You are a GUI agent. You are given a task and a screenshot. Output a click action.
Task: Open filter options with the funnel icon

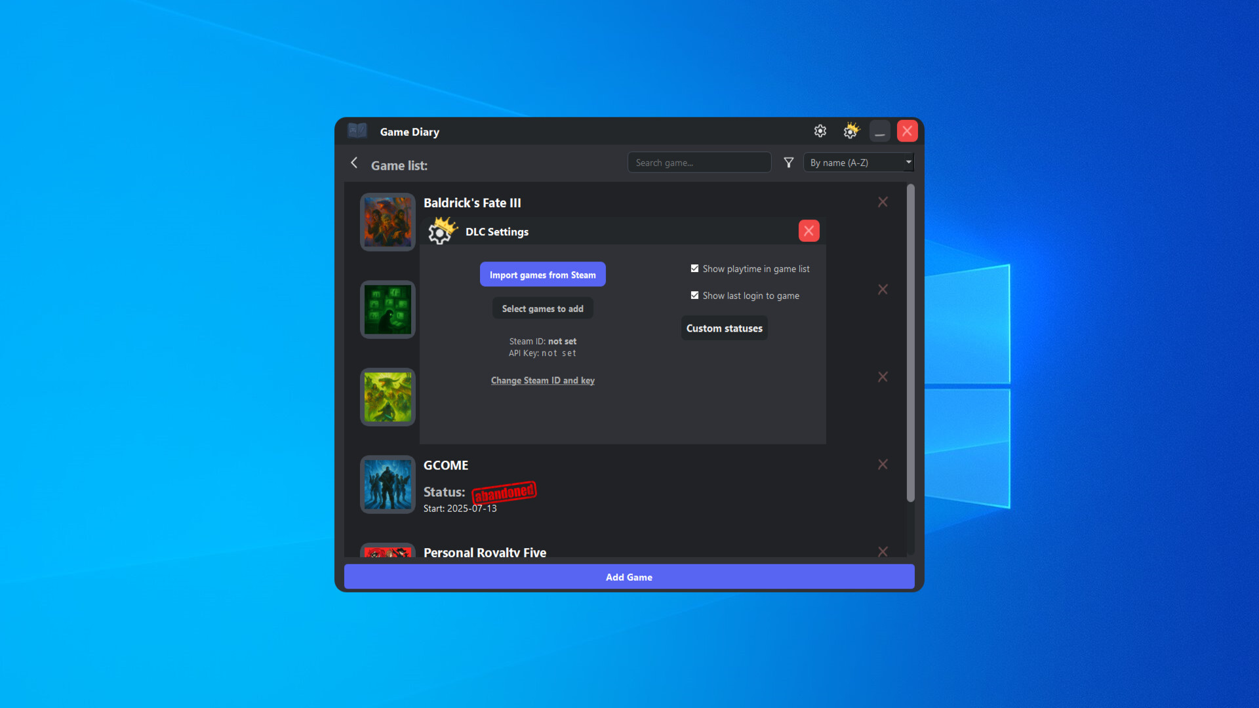788,162
